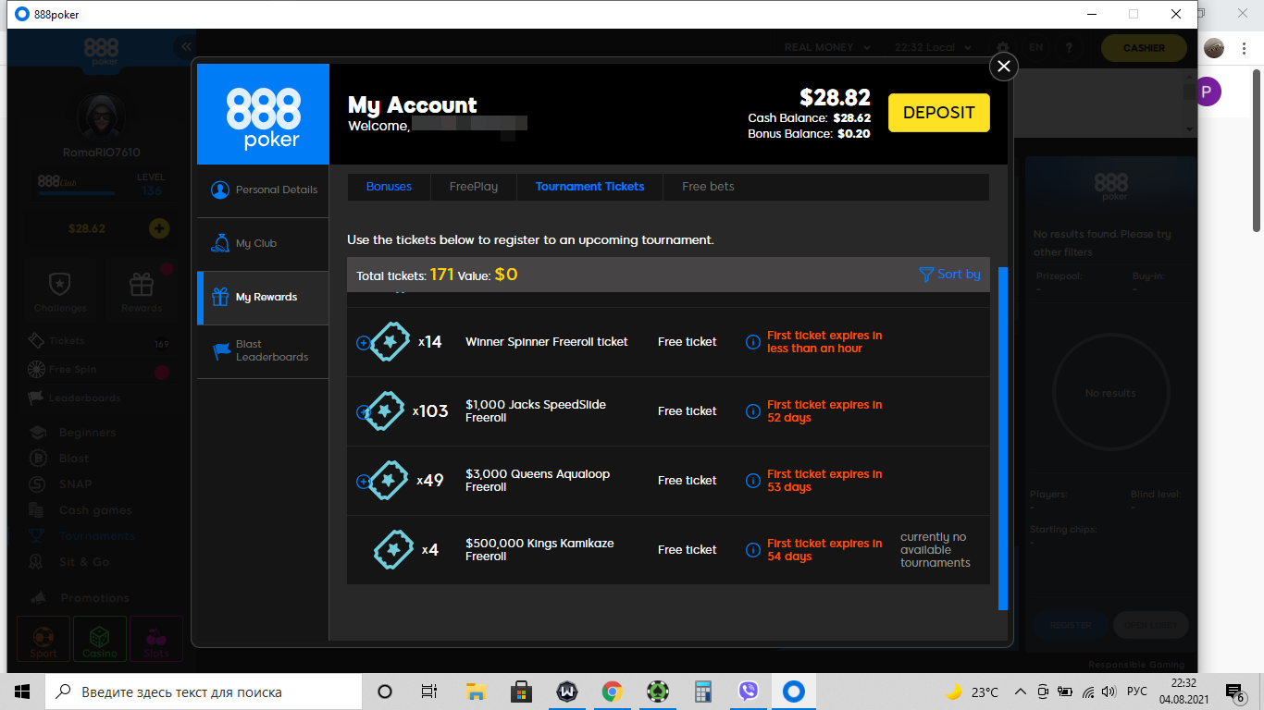Open Cash games in lobby sidebar
Image resolution: width=1264 pixels, height=710 pixels.
click(x=95, y=510)
